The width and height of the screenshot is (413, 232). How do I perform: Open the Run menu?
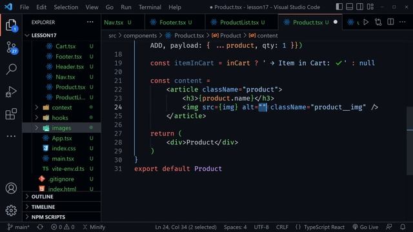(126, 7)
